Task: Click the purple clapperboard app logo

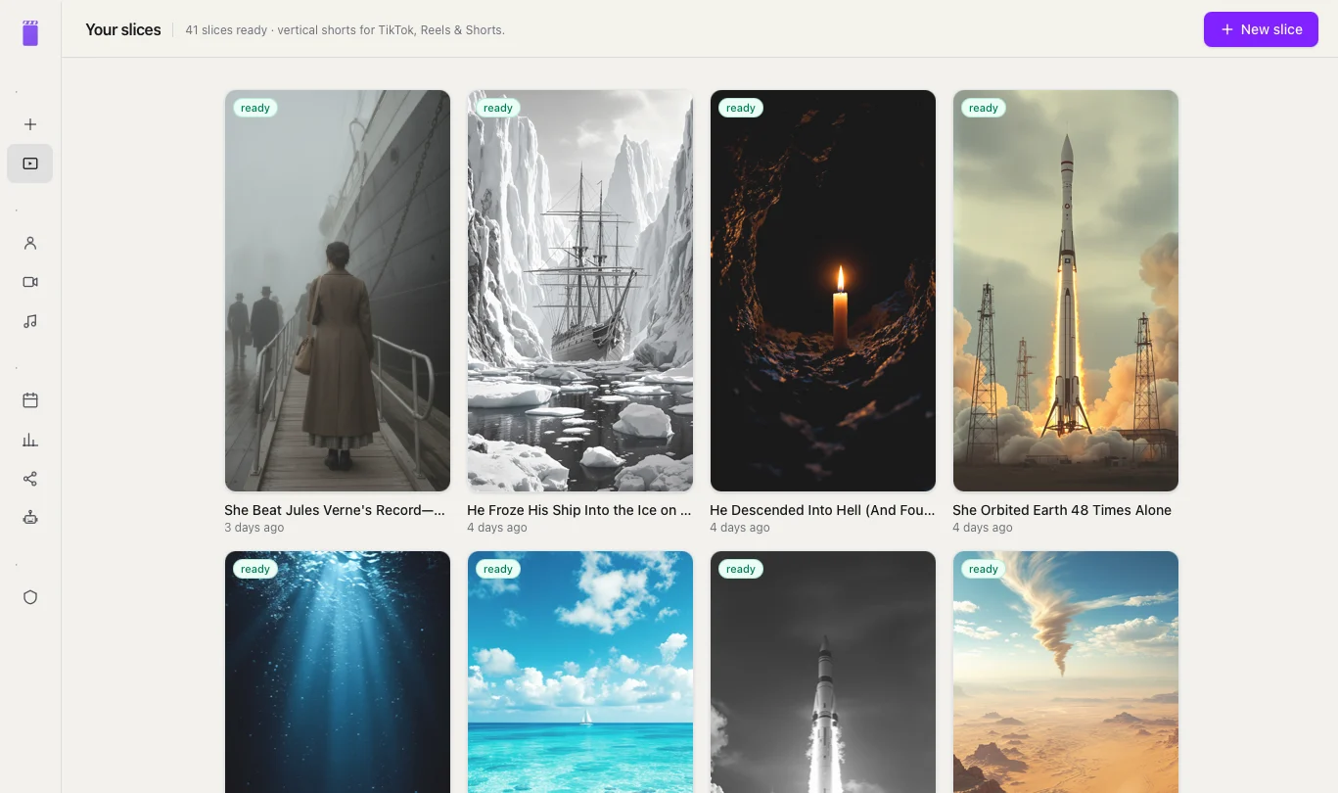Action: pyautogui.click(x=30, y=32)
